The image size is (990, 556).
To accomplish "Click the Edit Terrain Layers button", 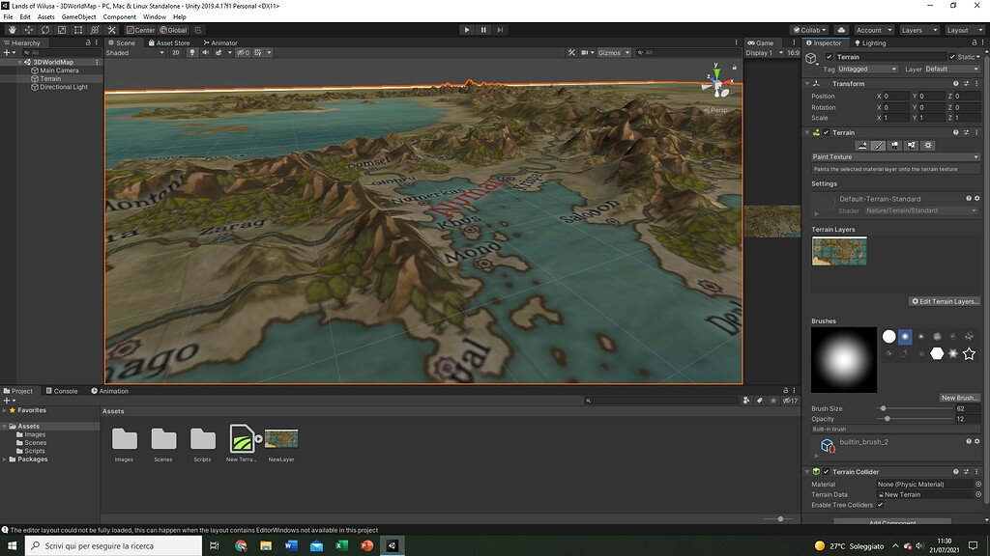I will (x=943, y=301).
